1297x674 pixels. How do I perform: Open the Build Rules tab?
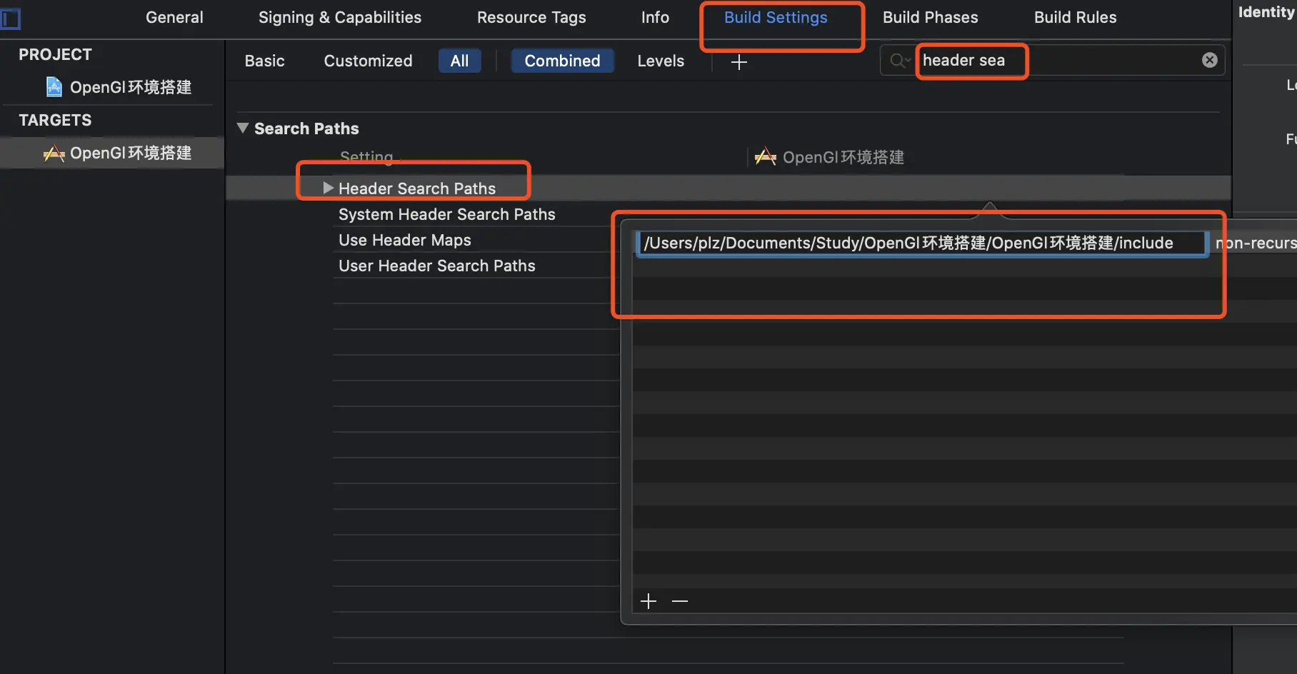(x=1075, y=17)
